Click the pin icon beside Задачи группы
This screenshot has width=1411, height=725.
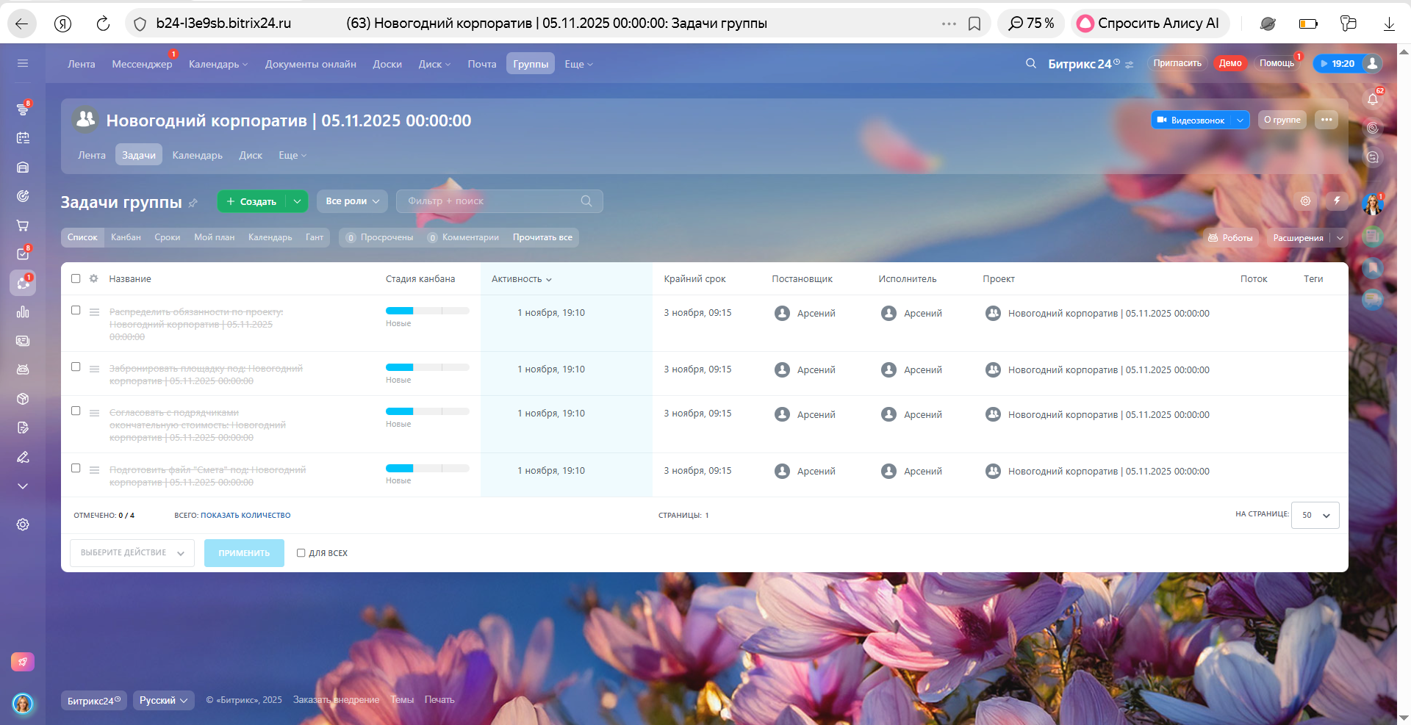pos(193,203)
